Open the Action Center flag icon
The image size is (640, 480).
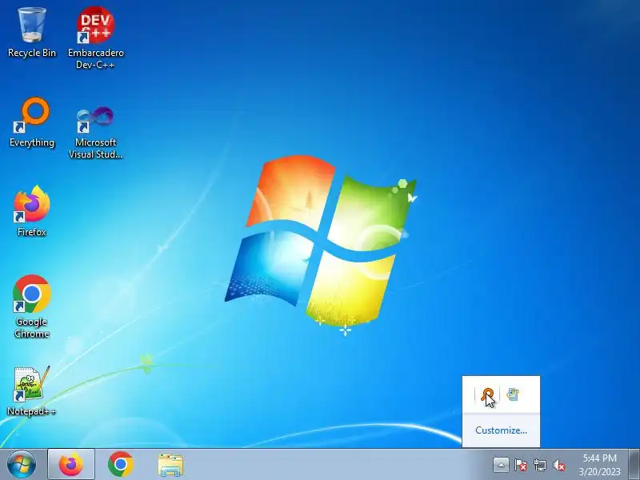[x=520, y=465]
